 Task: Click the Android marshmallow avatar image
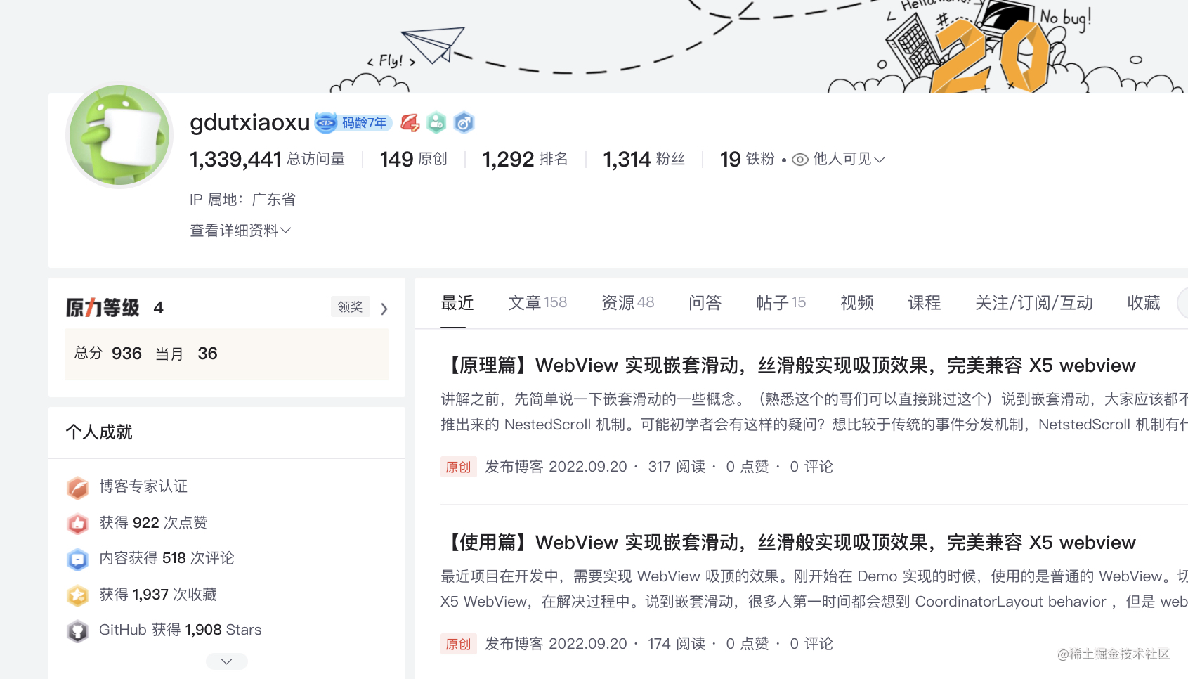click(119, 136)
